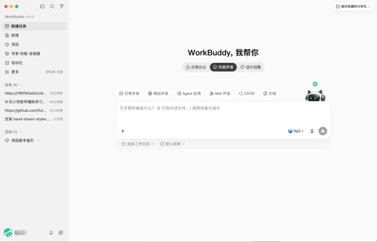
Task: Choose the Agent 应用 chip
Action: click(189, 93)
